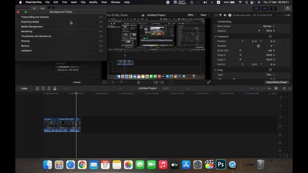The height and width of the screenshot is (173, 308).
Task: Click the Scale (All) slider handle
Action: click(240, 50)
